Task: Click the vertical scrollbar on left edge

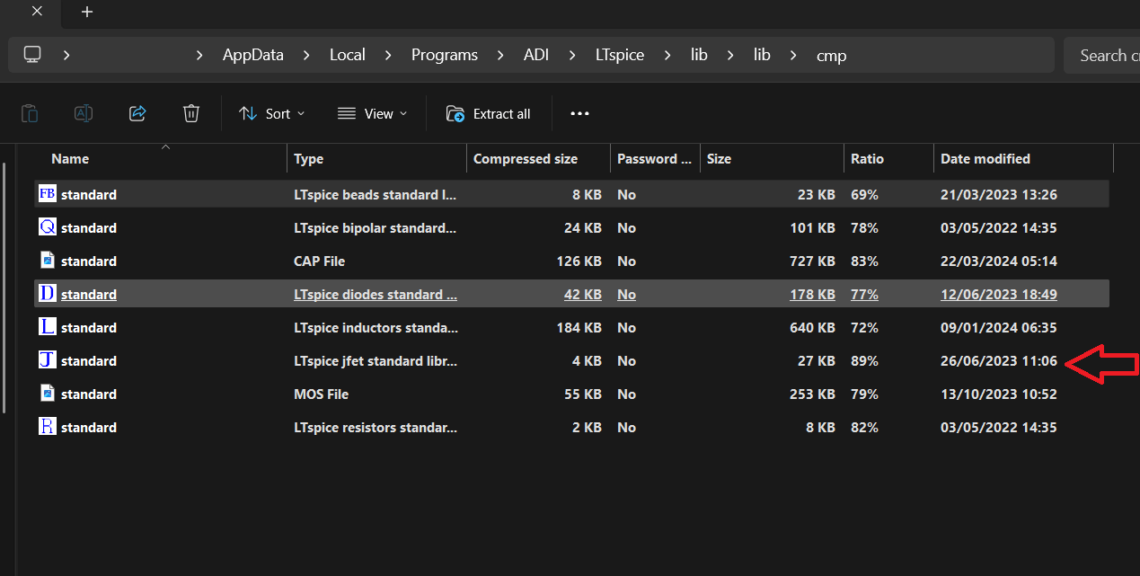Action: [4, 288]
